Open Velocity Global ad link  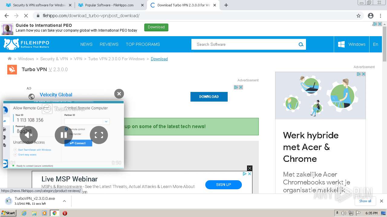pyautogui.click(x=56, y=95)
